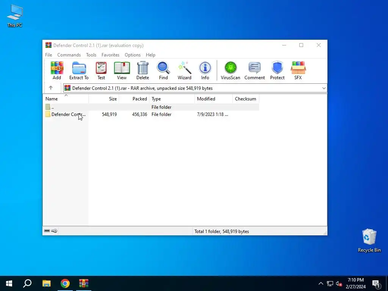
Task: Go up one level arrow
Action: [x=51, y=88]
